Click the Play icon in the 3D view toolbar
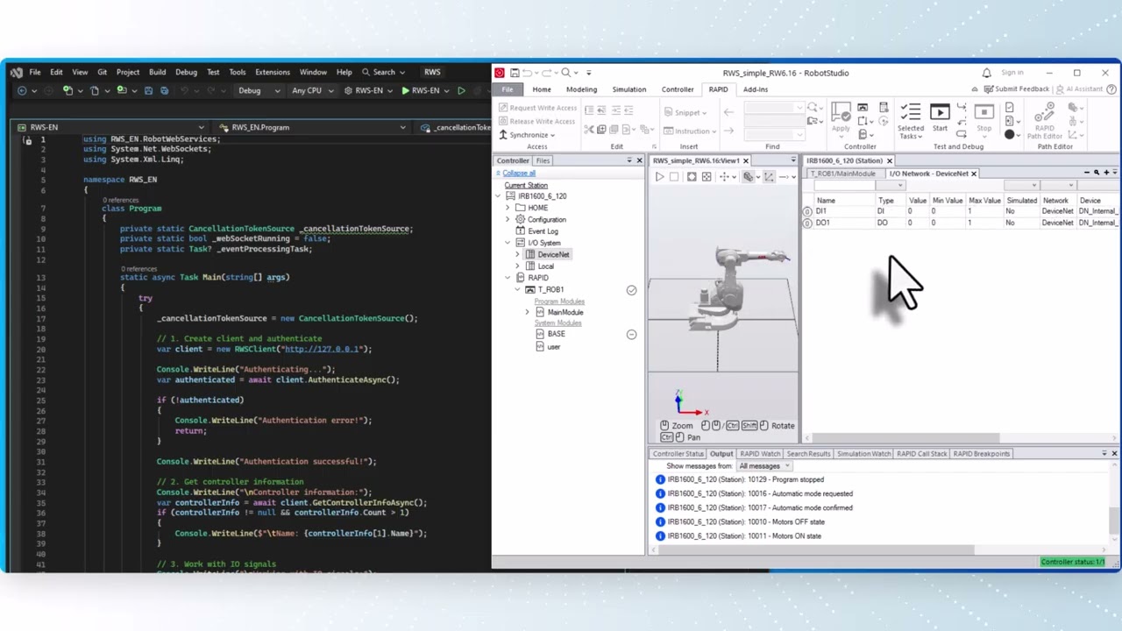This screenshot has width=1122, height=631. pyautogui.click(x=659, y=177)
